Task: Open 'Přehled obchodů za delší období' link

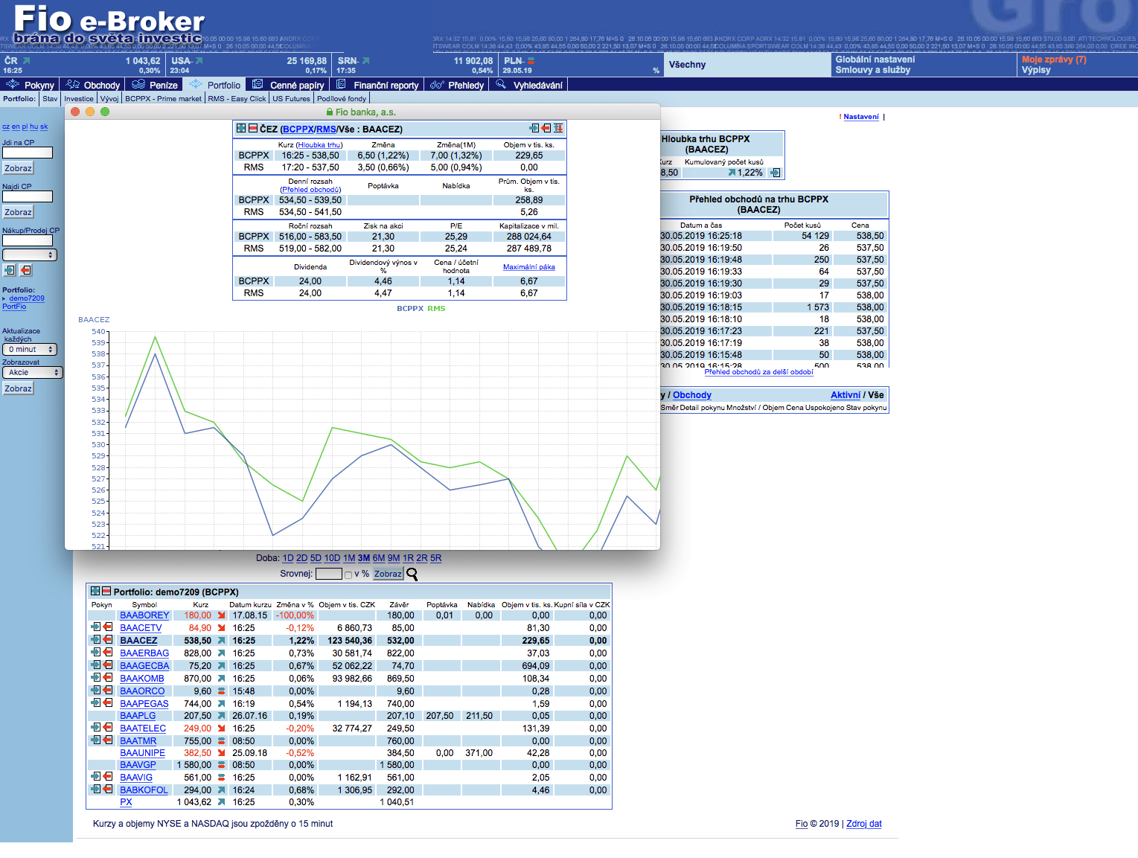Action: 758,372
